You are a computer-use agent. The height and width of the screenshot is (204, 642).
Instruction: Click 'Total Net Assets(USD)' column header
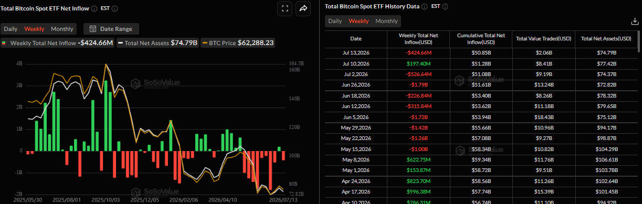point(606,38)
